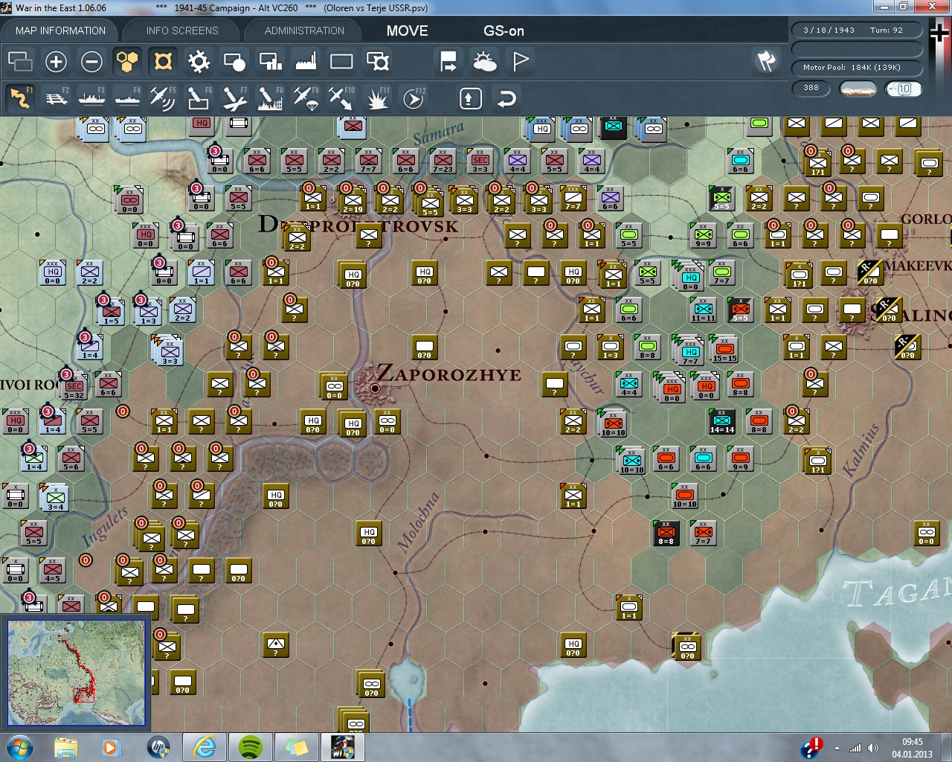
Task: Toggle the gear-shaped map overlay button
Action: click(199, 62)
